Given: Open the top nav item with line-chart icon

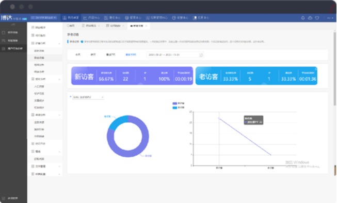Looking at the screenshot, I should point(91,18).
